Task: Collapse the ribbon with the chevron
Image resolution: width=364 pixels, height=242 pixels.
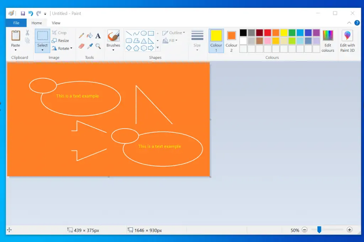Action: pos(349,23)
